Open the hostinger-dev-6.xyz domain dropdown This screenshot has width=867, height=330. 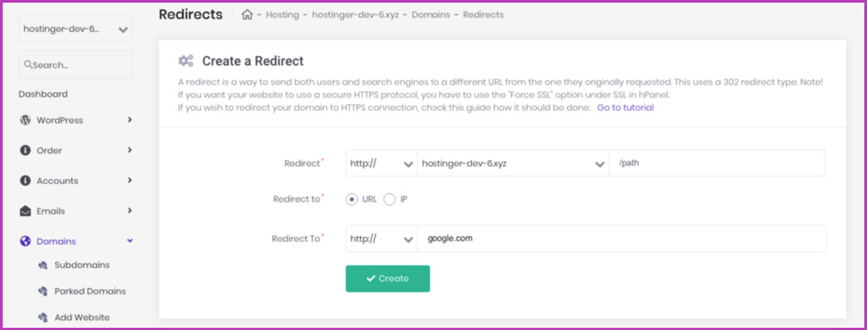click(x=513, y=163)
